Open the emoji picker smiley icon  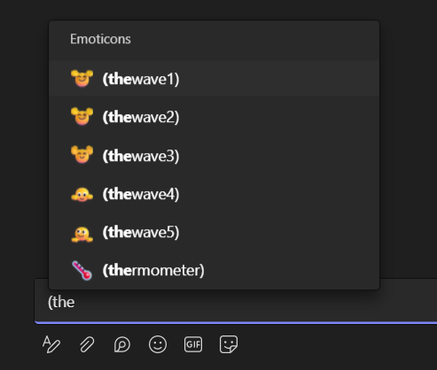coord(158,344)
